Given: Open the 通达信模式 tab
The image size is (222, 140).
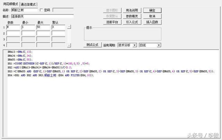Looking at the screenshot, I should point(28,5).
